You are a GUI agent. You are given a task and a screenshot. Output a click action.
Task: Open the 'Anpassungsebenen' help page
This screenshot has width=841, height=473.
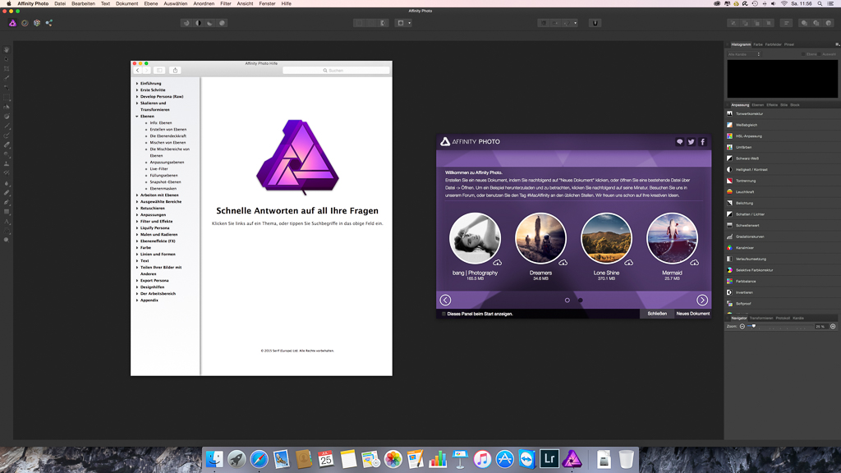(167, 163)
